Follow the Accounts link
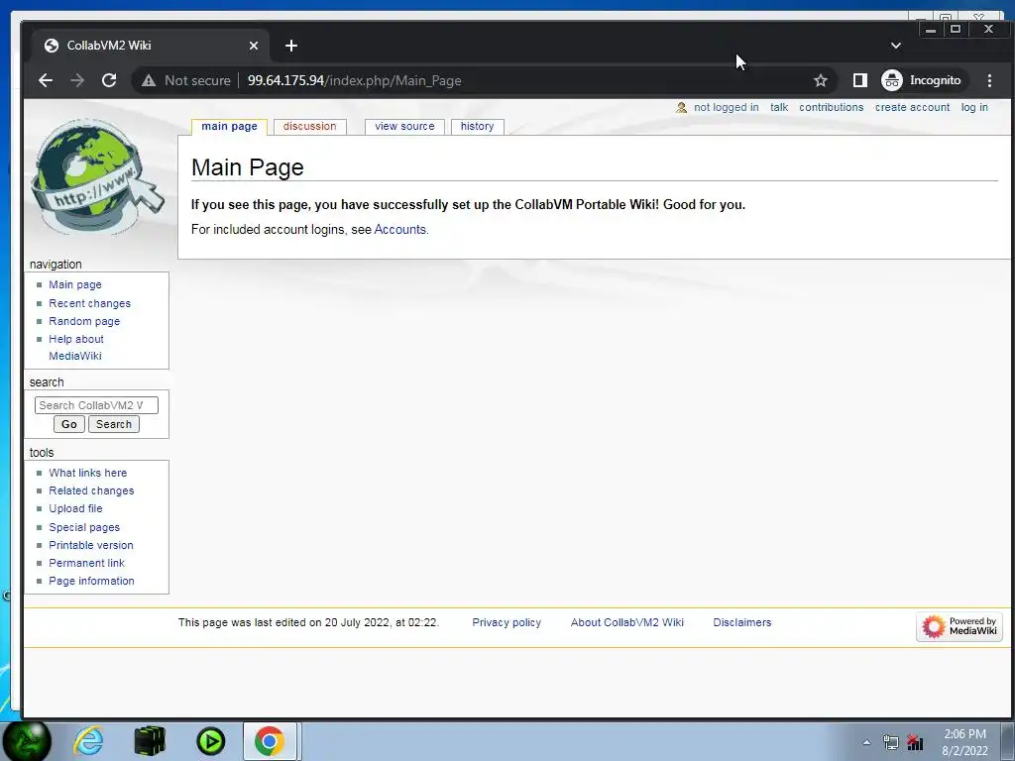 pos(400,230)
